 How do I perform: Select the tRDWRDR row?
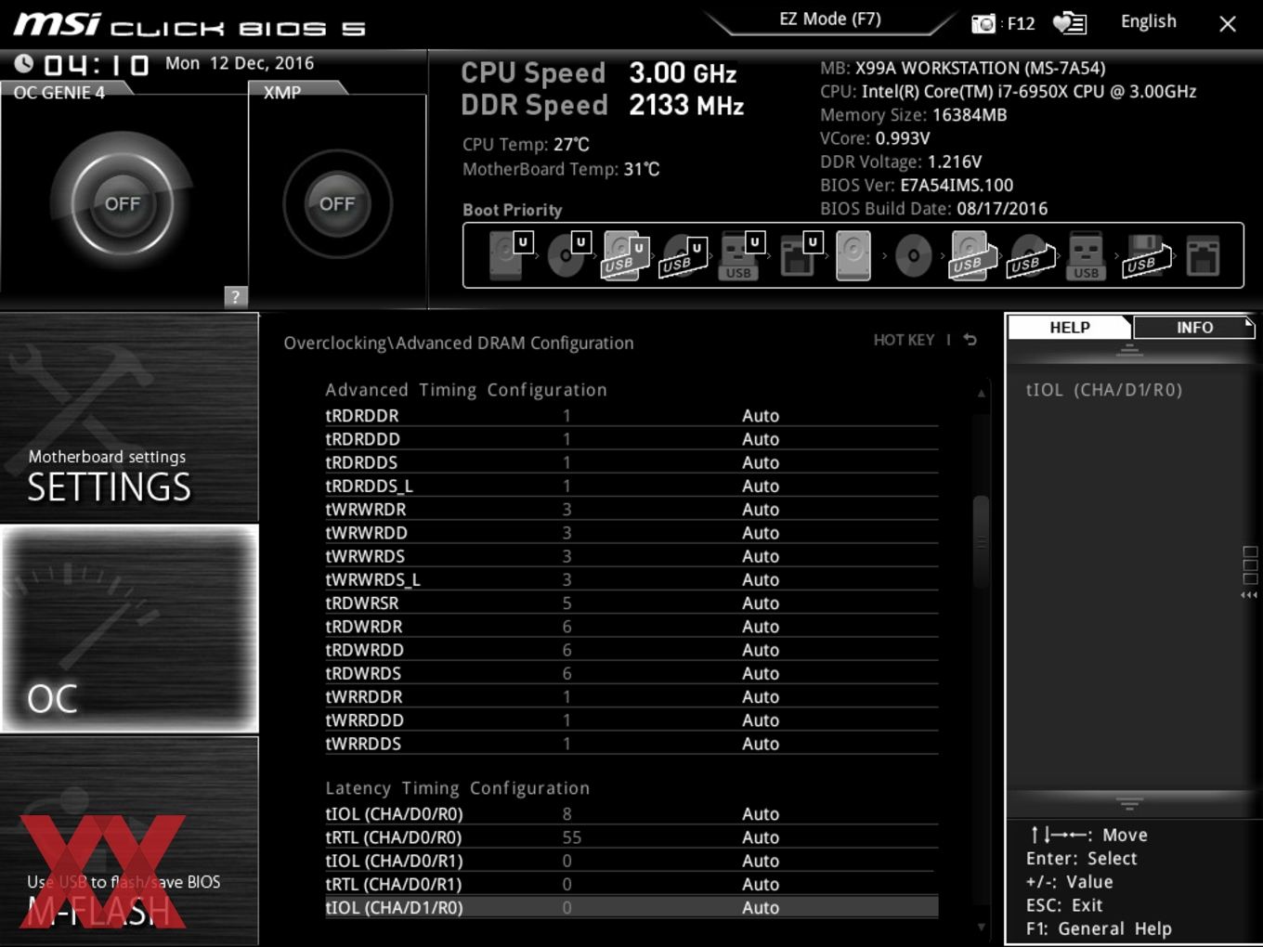coord(631,627)
